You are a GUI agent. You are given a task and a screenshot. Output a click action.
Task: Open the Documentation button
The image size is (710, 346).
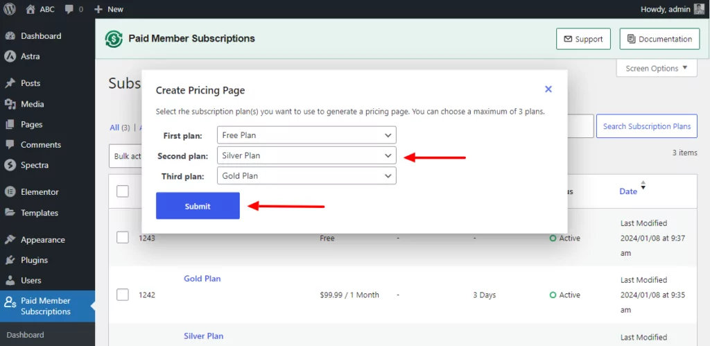point(660,39)
